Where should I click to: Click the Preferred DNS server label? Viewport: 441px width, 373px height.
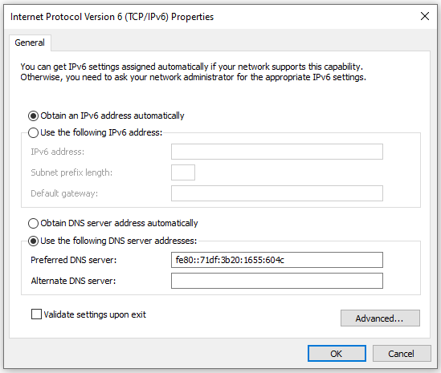[x=73, y=260]
